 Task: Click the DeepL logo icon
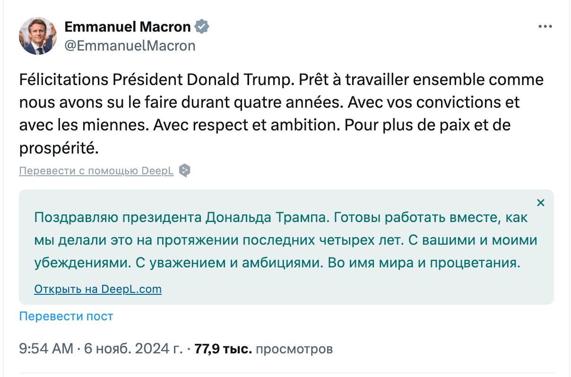[x=185, y=171]
